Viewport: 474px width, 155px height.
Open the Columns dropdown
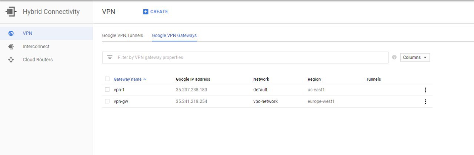(415, 57)
